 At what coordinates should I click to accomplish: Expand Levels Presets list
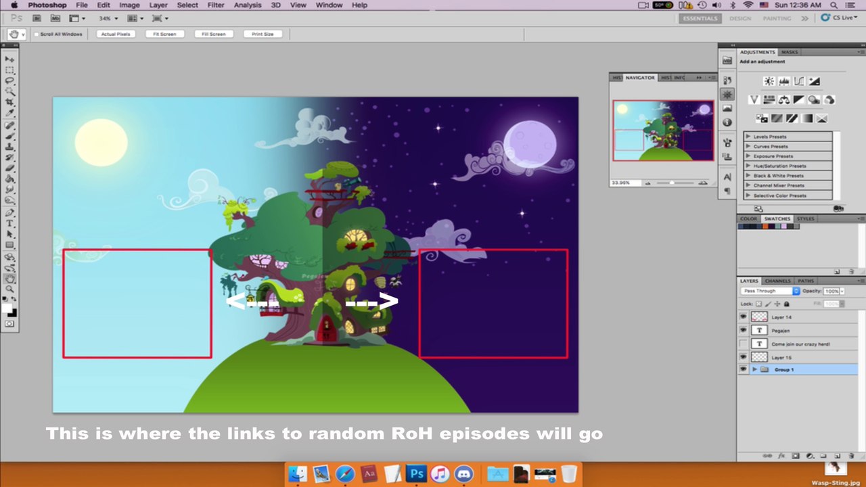coord(748,137)
